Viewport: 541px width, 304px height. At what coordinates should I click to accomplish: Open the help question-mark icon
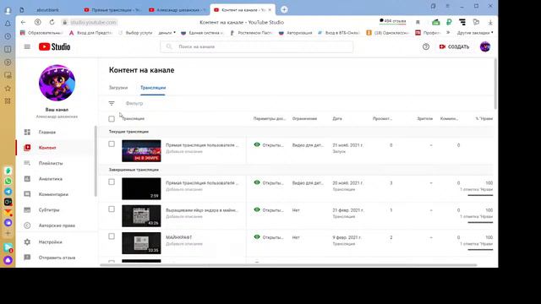coord(426,46)
